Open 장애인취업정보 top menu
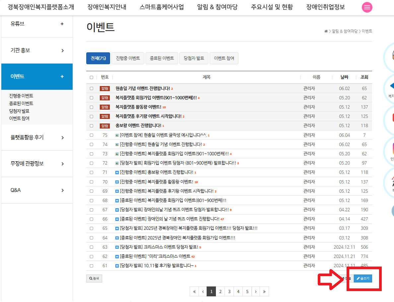Viewport: 394px width, 302px height. click(x=325, y=7)
